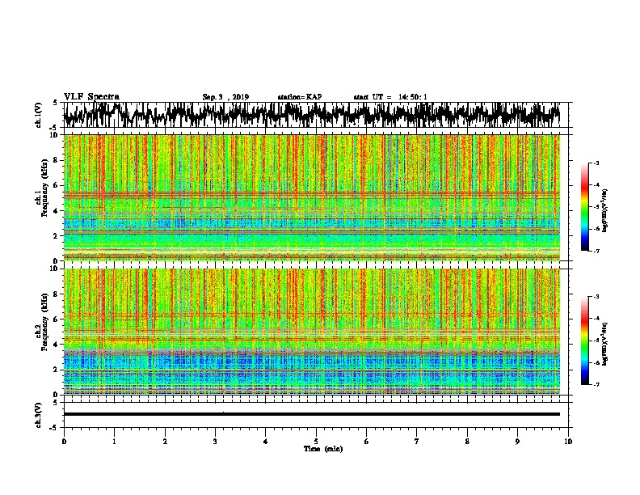Click the '4' kHz tick of ch.1 spectrogram
640x495 pixels.
tap(56, 211)
